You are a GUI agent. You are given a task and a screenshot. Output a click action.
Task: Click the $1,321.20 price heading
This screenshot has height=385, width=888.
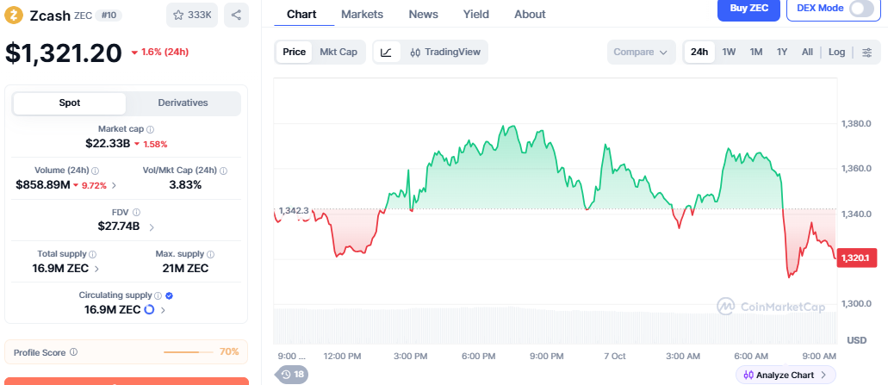tap(64, 53)
